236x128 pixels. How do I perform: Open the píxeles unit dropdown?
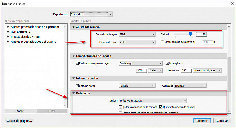point(155,70)
